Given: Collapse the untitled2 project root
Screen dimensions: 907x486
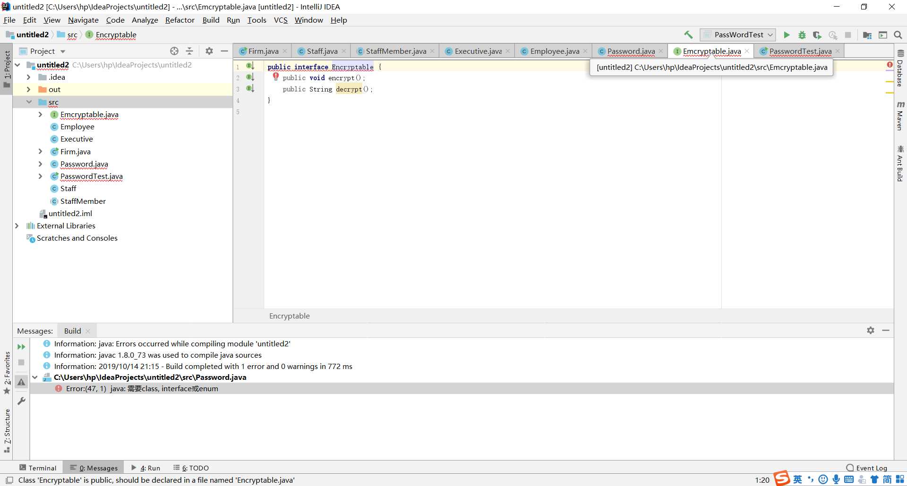Looking at the screenshot, I should [x=17, y=65].
